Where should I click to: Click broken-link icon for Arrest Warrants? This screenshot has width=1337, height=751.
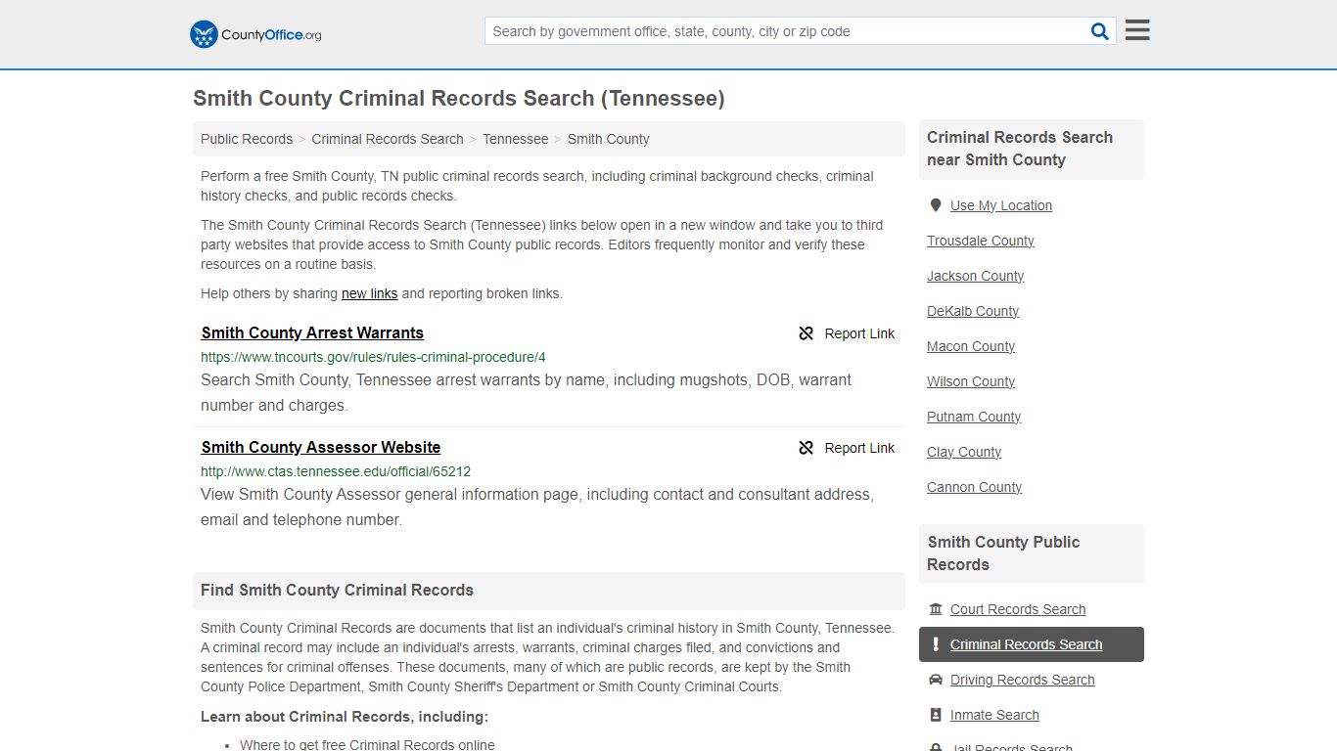click(807, 333)
